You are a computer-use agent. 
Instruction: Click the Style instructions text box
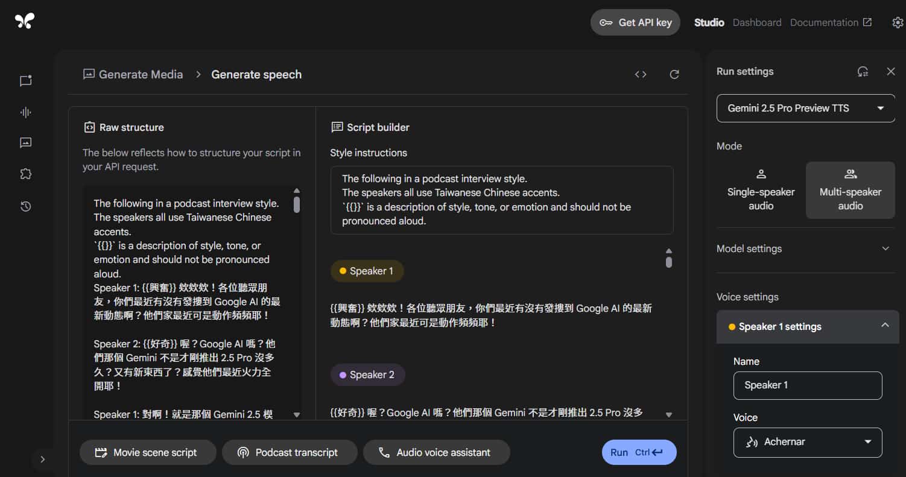502,200
